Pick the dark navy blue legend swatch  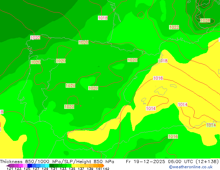coord(29,165)
